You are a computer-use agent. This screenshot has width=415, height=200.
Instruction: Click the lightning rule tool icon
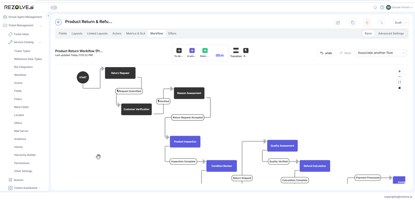point(246,51)
